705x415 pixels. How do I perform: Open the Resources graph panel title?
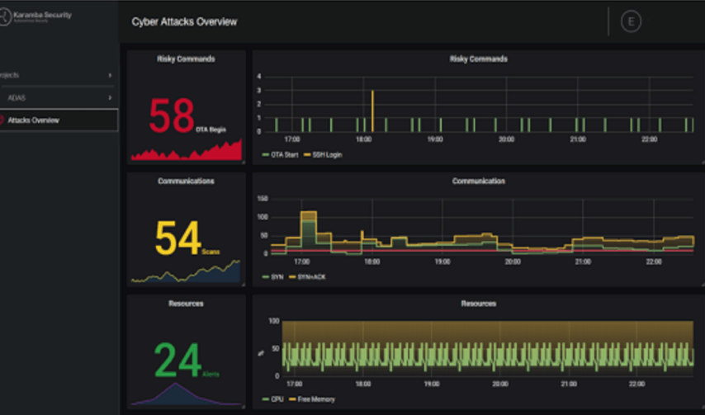coord(479,304)
